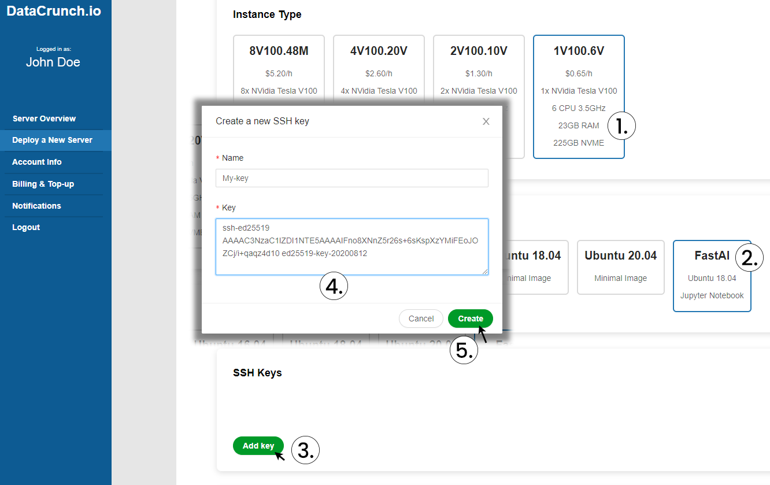Go to Deploy a New Server
770x485 pixels.
[x=52, y=140]
